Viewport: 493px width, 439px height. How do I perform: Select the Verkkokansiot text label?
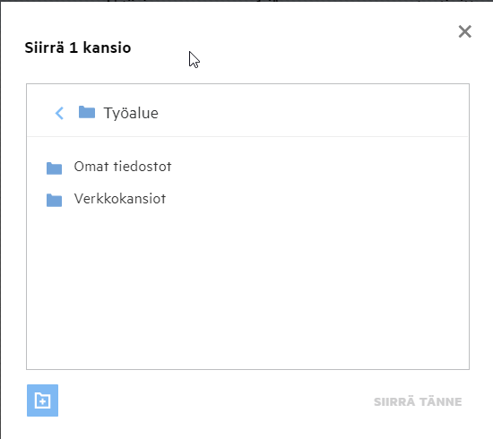coord(120,199)
